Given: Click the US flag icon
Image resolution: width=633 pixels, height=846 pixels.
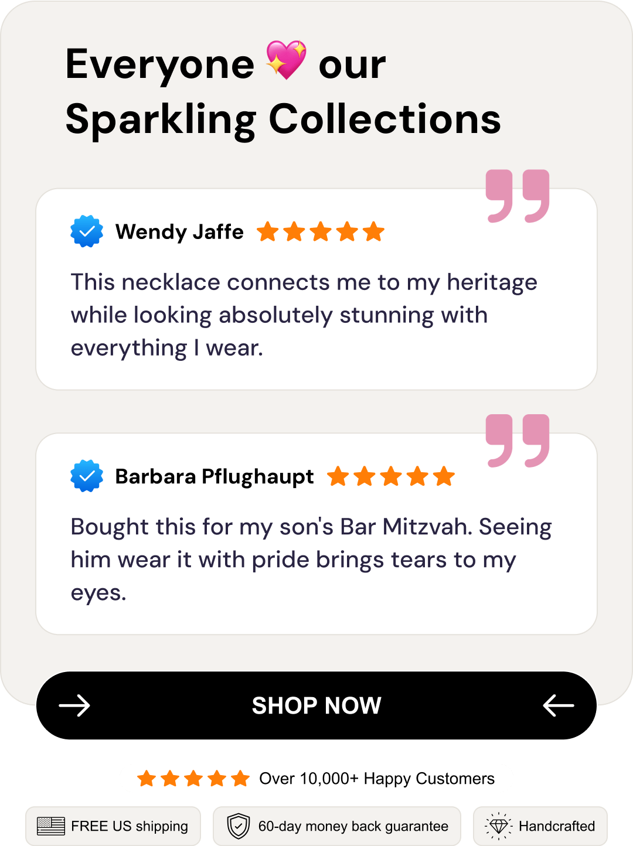Looking at the screenshot, I should [51, 826].
